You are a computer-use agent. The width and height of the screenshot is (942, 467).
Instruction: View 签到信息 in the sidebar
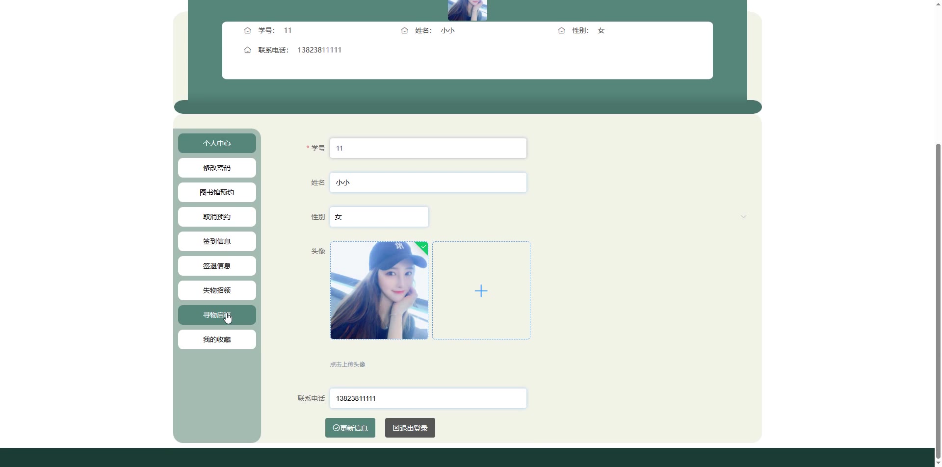[x=217, y=241]
